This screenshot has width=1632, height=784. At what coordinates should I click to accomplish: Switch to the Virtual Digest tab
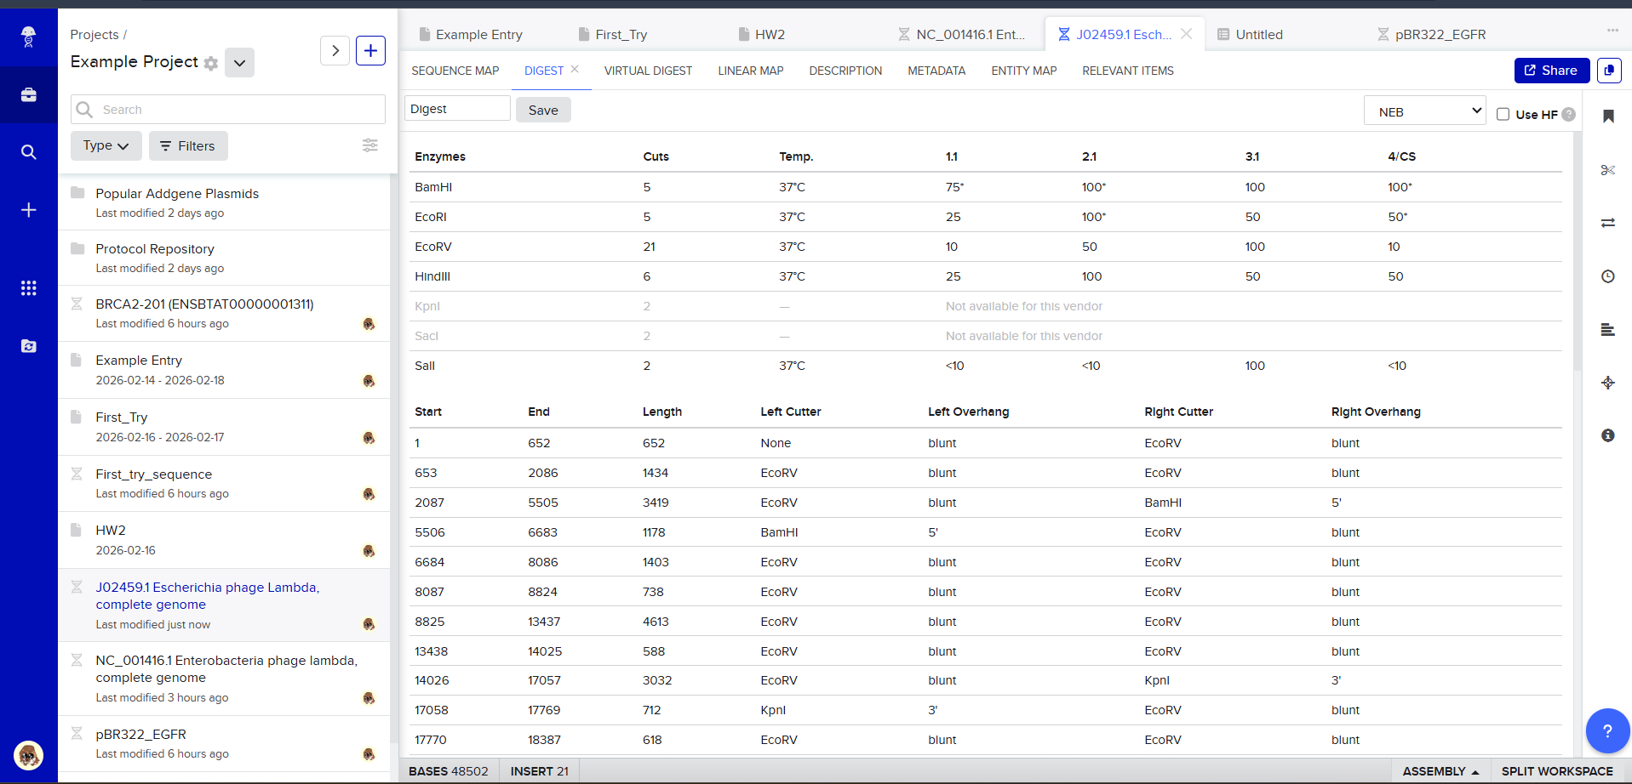click(648, 71)
